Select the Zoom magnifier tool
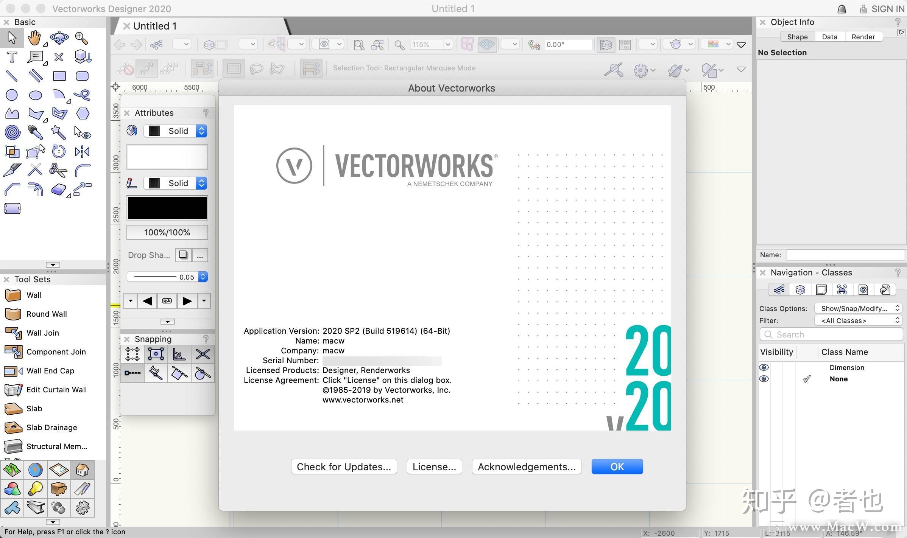This screenshot has height=538, width=907. [x=82, y=38]
